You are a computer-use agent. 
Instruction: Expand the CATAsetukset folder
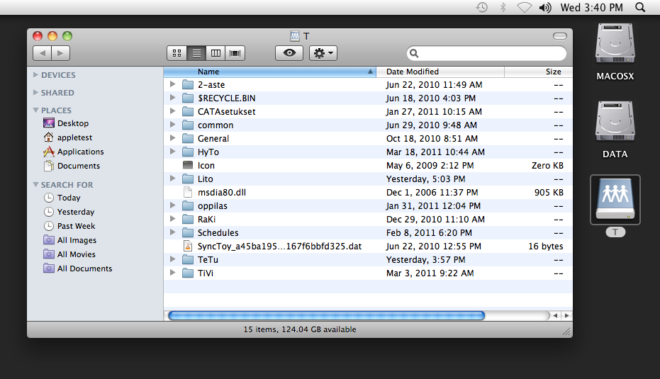click(172, 111)
